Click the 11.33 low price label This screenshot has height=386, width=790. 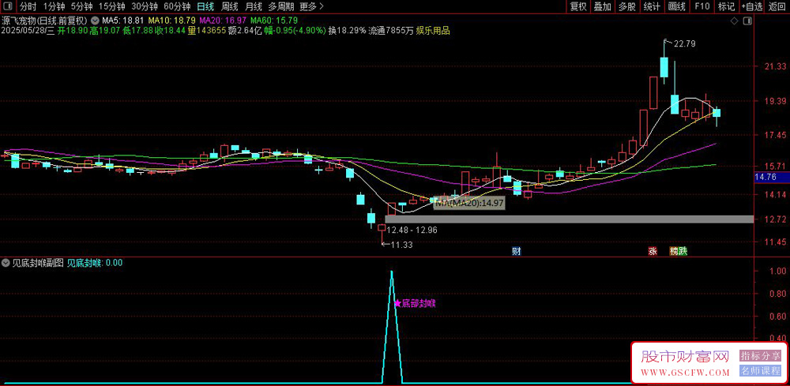coord(401,245)
